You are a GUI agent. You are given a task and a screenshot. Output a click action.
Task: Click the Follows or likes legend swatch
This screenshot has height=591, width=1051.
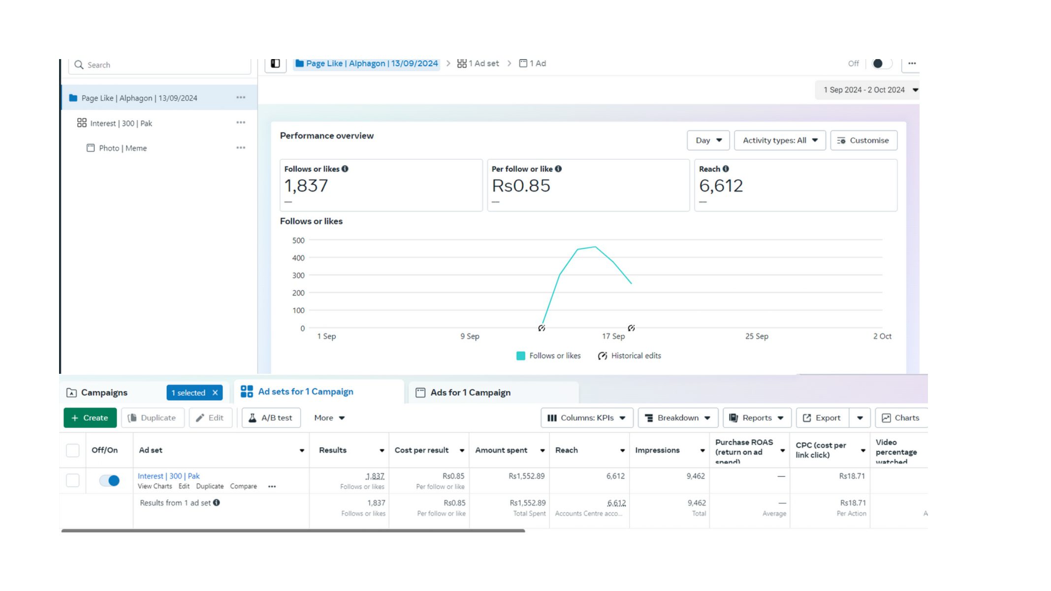(520, 356)
